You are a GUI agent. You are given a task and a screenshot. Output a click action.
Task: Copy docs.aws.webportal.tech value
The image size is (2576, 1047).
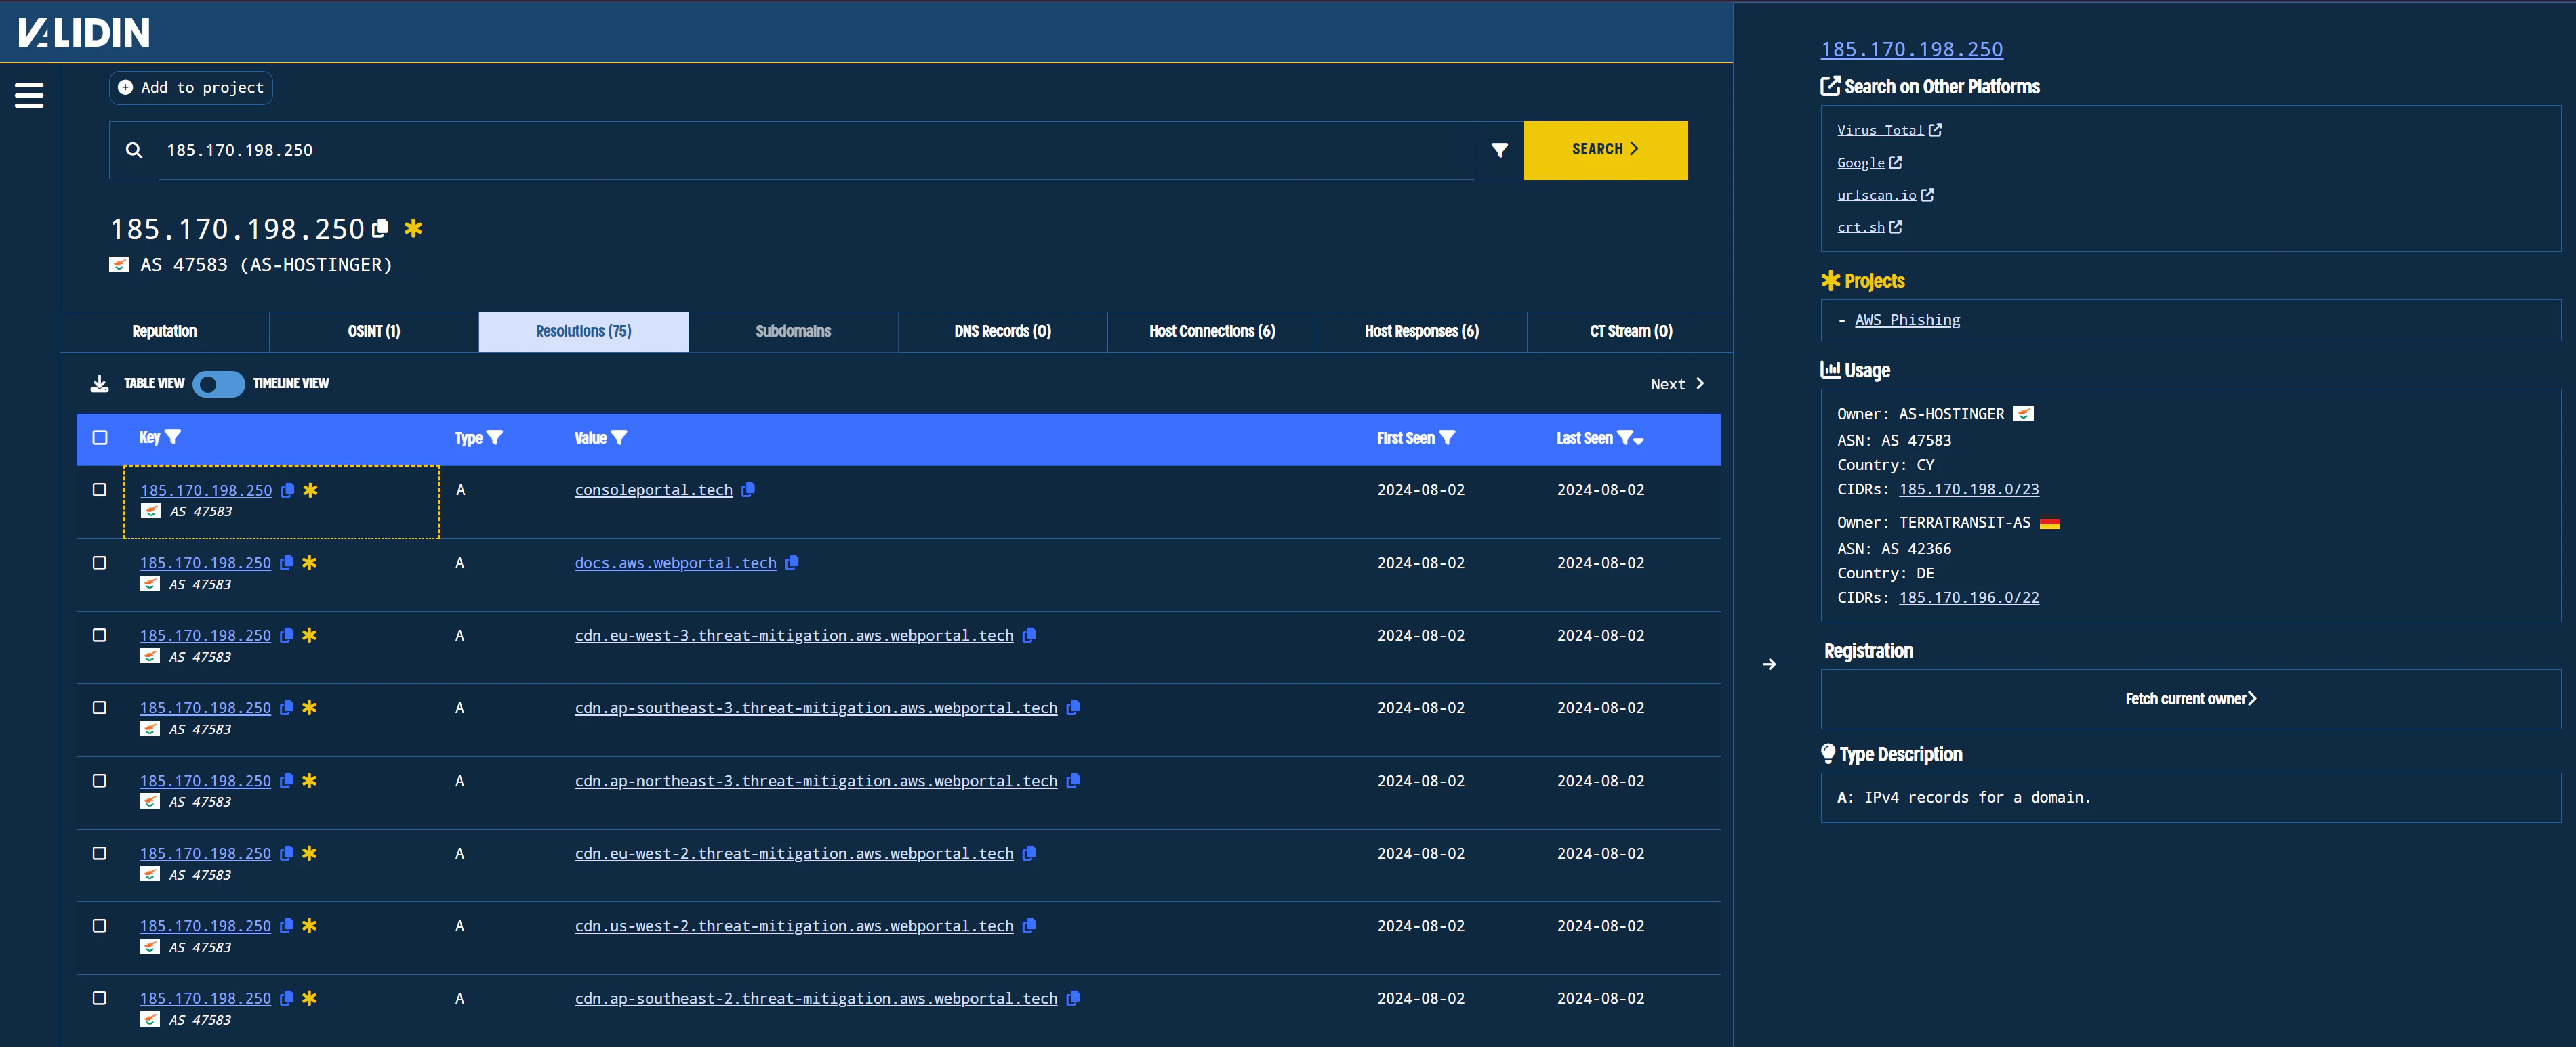click(792, 563)
